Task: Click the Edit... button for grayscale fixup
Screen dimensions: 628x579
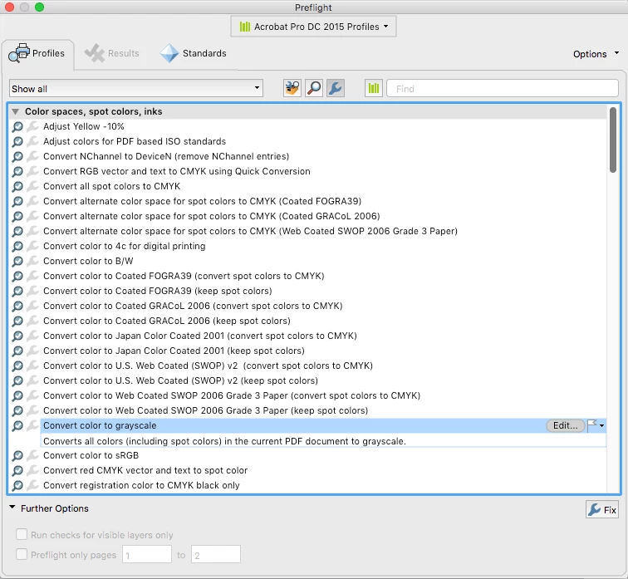Action: tap(565, 425)
